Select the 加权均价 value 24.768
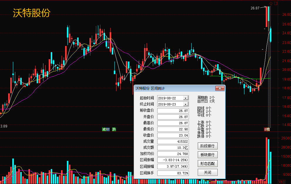 click(x=173, y=154)
